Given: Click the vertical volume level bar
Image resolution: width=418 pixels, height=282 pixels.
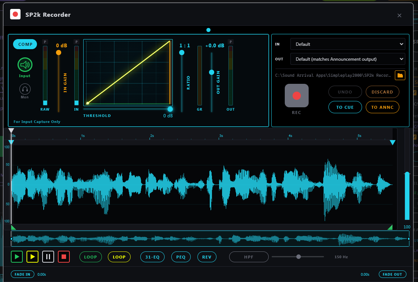Looking at the screenshot, I should pyautogui.click(x=407, y=196).
